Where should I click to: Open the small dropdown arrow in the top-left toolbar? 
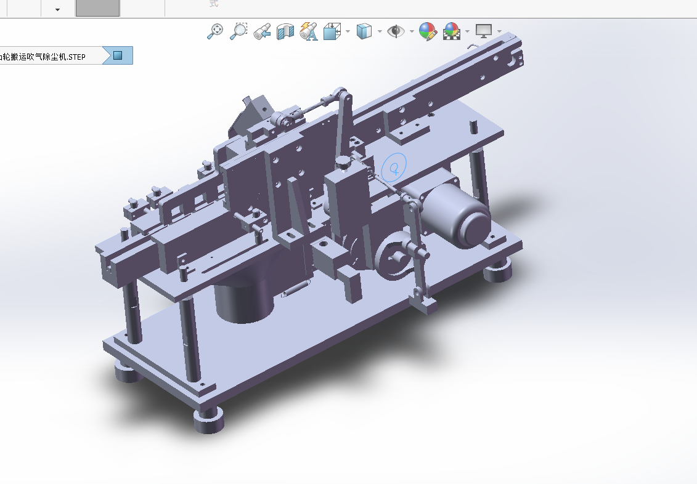57,9
